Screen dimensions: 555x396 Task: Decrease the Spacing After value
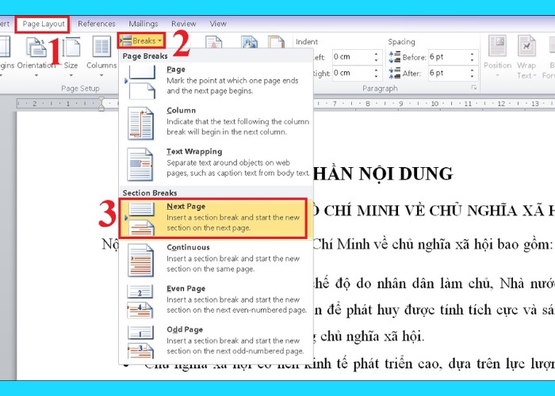click(473, 77)
